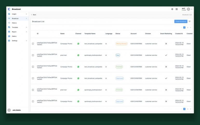Click the Back link
Screen dimensions: 200x125
tap(34, 15)
